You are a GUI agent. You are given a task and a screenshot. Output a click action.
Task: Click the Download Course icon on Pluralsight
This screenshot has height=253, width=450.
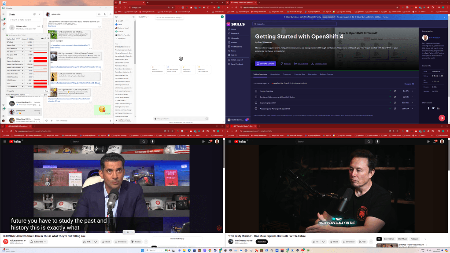[x=313, y=64]
